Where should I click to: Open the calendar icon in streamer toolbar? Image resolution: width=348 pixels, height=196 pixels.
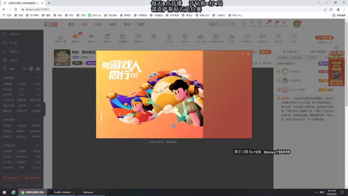(138, 37)
